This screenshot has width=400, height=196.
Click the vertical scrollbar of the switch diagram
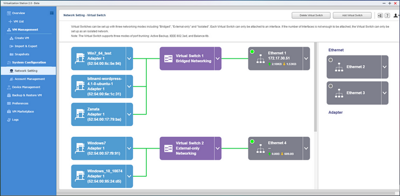(315, 88)
